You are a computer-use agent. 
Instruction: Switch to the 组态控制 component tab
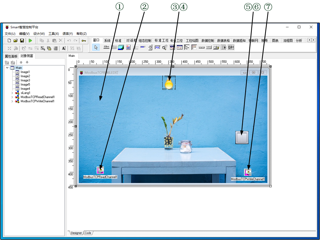145,41
